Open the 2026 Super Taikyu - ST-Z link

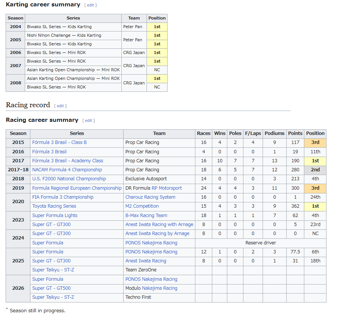[x=53, y=298]
